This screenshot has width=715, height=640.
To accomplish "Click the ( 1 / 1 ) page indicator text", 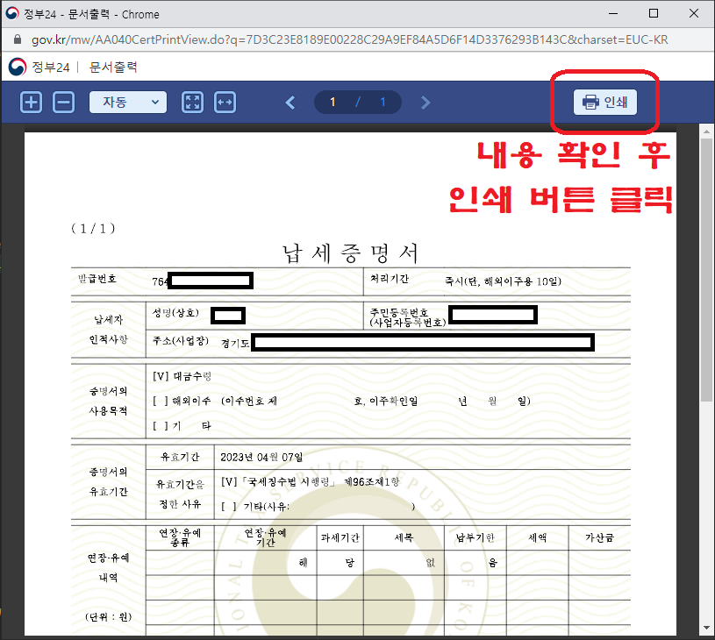I will coord(93,228).
